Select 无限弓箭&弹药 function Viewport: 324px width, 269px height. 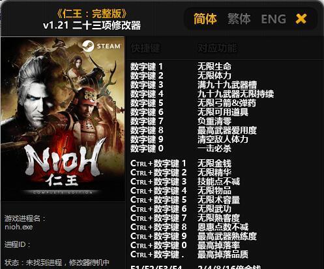[x=226, y=103]
